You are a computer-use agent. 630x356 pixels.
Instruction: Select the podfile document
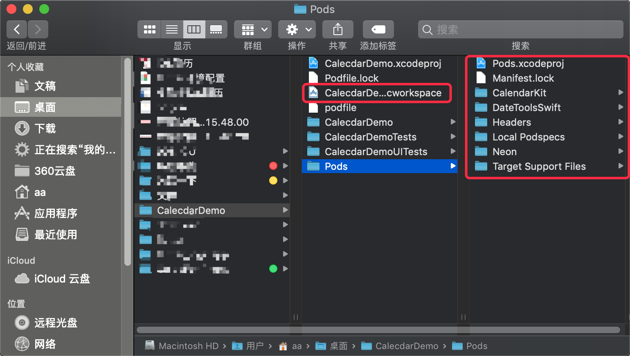[379, 107]
